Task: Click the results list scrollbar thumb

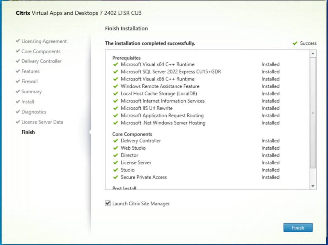Action: click(313, 113)
